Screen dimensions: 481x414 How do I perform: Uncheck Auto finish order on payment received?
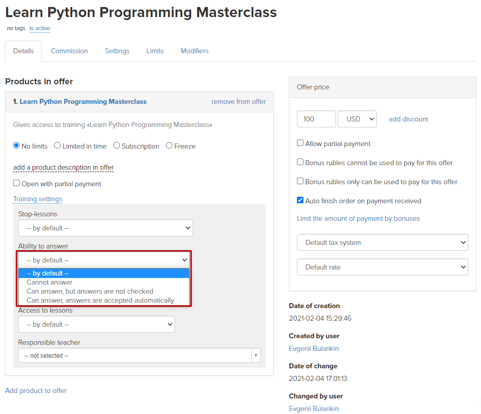[300, 200]
